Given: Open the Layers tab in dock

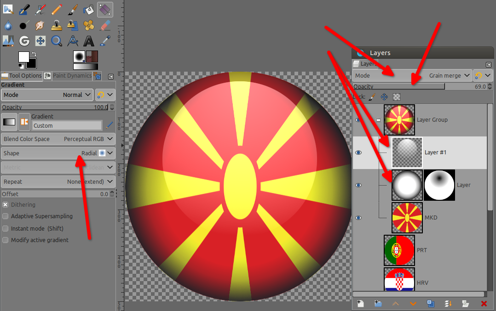Looking at the screenshot, I should 365,63.
